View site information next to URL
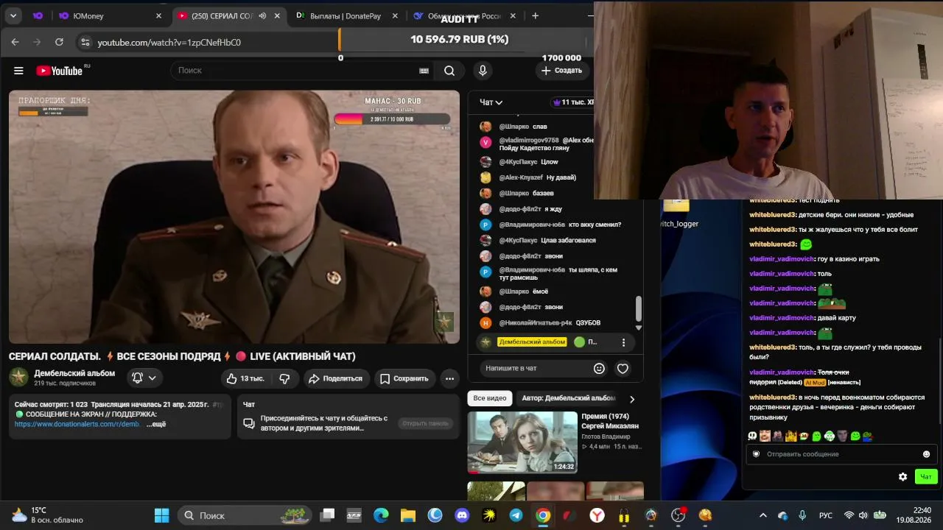The height and width of the screenshot is (530, 943). 85,42
